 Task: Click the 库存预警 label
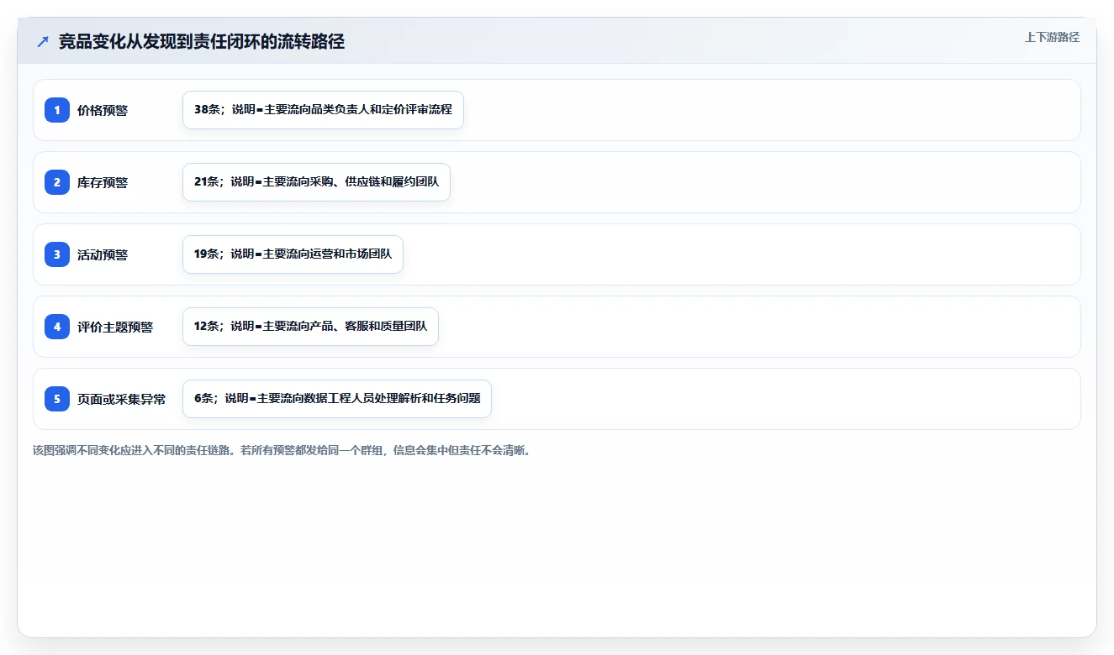point(103,182)
